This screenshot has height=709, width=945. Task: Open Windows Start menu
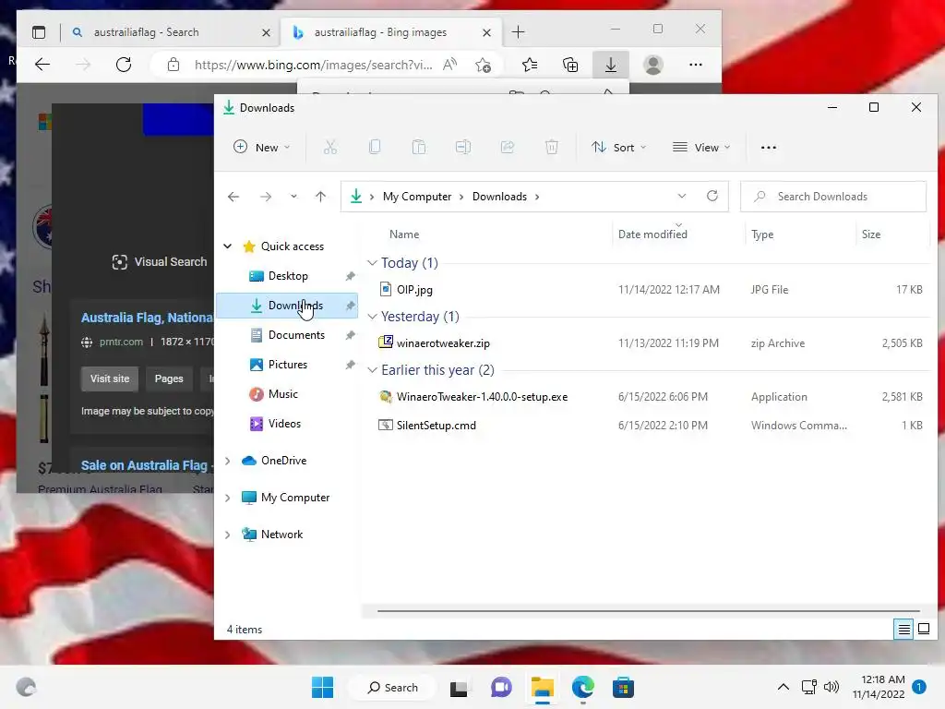[322, 687]
